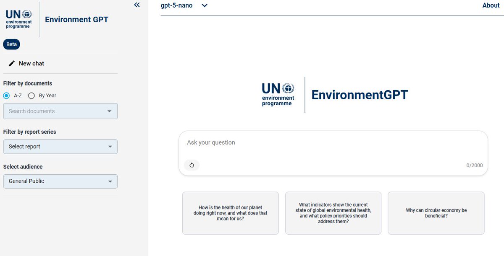Click the pencil icon beside New chat
Screen dimensions: 504x256
pyautogui.click(x=12, y=63)
